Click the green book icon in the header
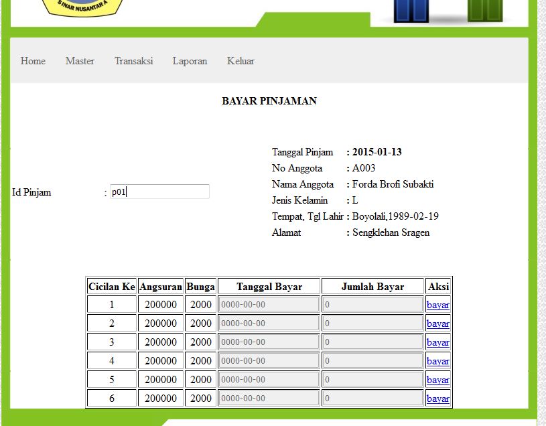Screen dimensions: 546x426 (x=484, y=11)
